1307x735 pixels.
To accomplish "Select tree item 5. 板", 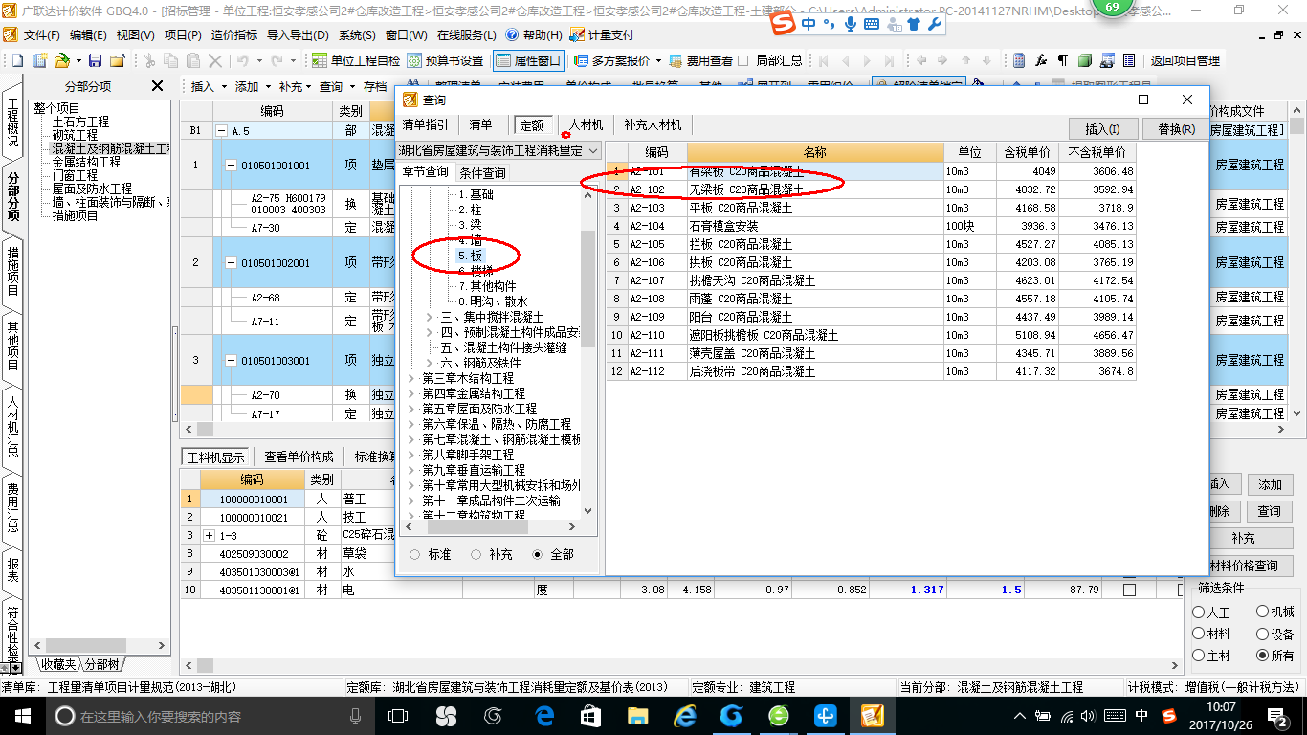I will [x=471, y=256].
